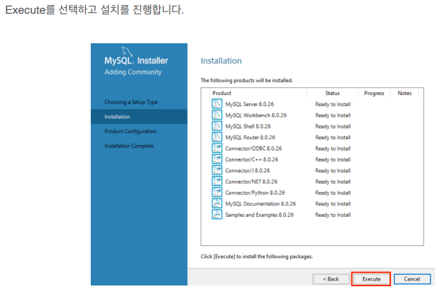Click Ready to Install status for Connector/J
This screenshot has width=448, height=292.
[333, 171]
